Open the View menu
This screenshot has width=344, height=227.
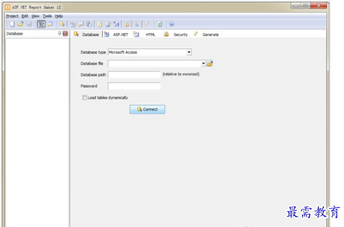point(35,16)
